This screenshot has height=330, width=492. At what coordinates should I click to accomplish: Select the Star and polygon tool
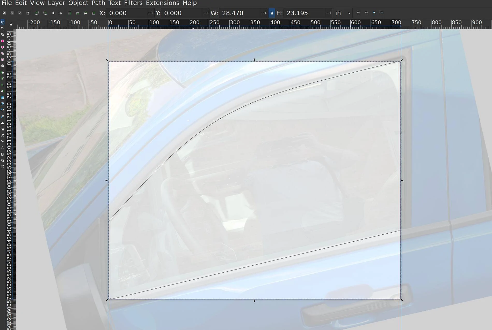(3, 53)
